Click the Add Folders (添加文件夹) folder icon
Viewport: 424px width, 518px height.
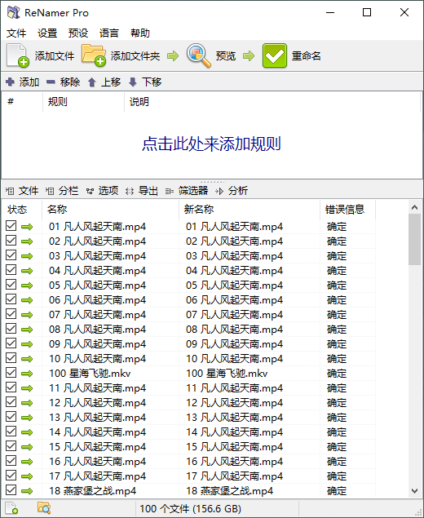[x=94, y=55]
